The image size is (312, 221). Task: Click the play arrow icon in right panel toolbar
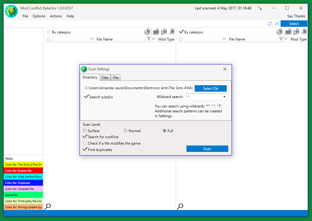(296, 32)
